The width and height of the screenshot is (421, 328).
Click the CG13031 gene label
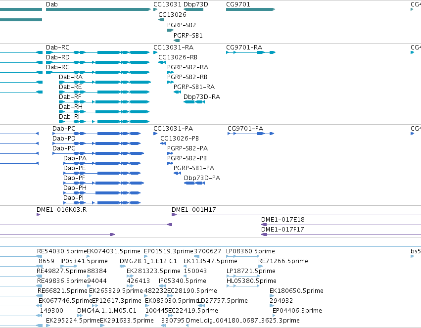point(167,4)
